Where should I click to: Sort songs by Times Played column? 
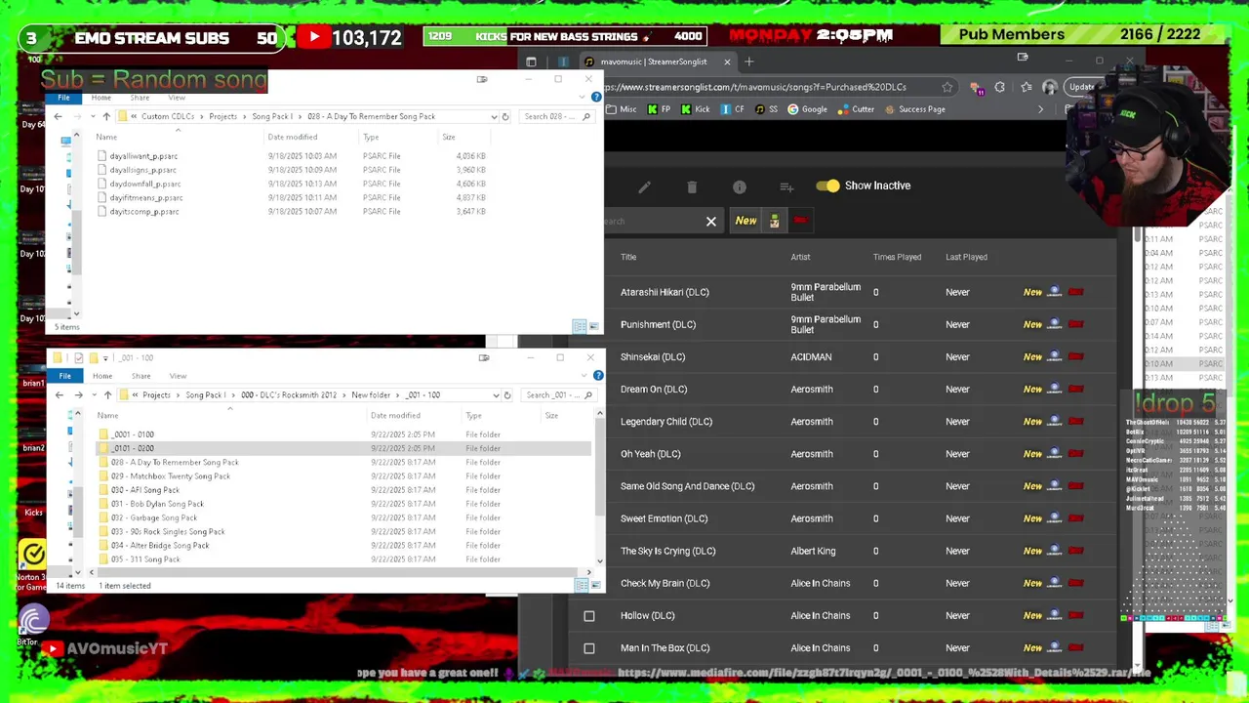pos(897,257)
